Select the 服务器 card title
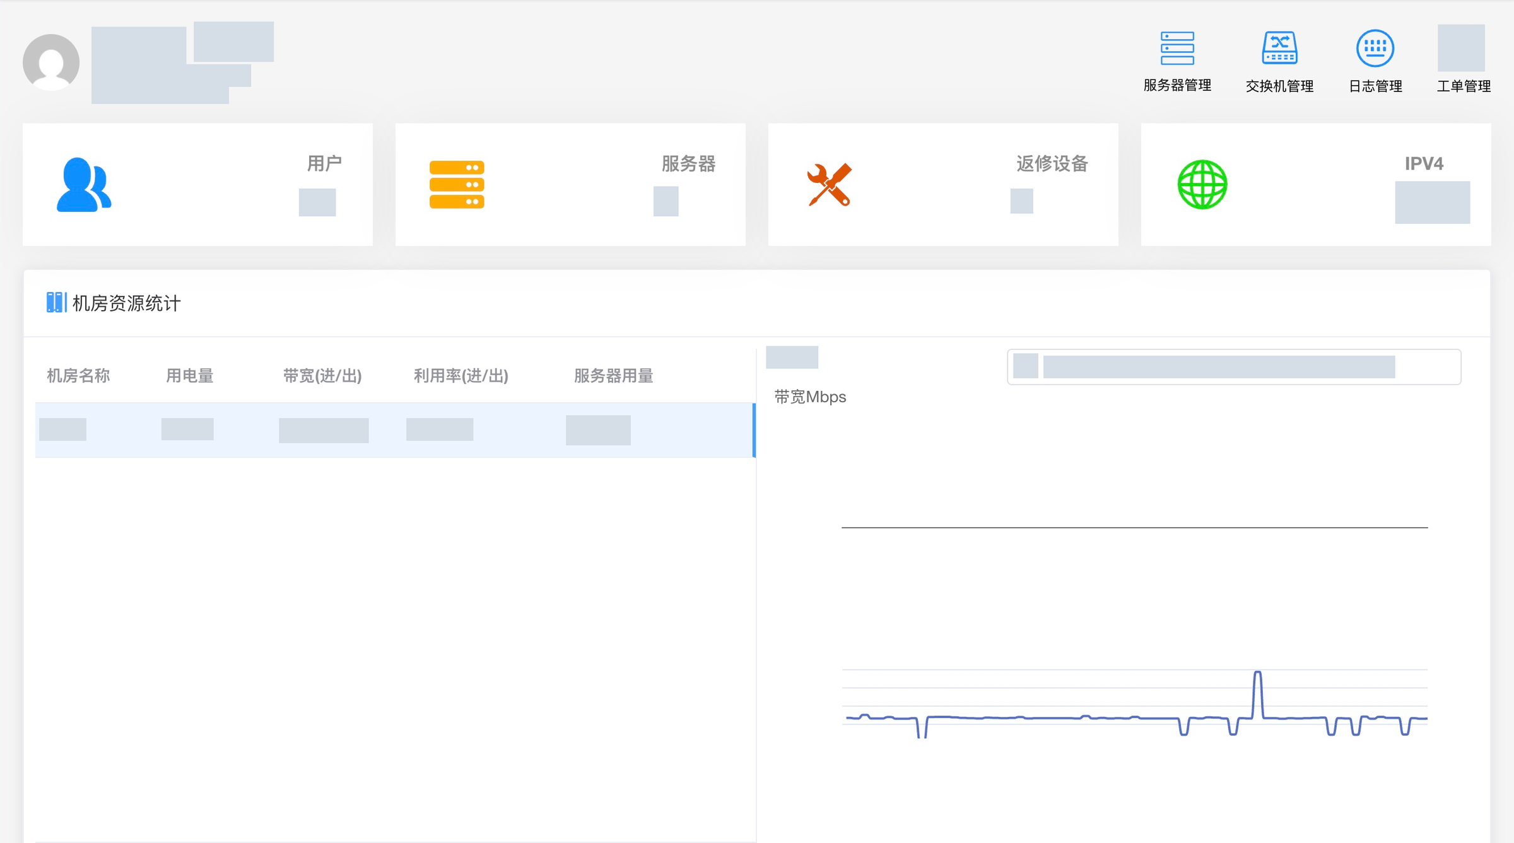The image size is (1514, 843). (688, 164)
